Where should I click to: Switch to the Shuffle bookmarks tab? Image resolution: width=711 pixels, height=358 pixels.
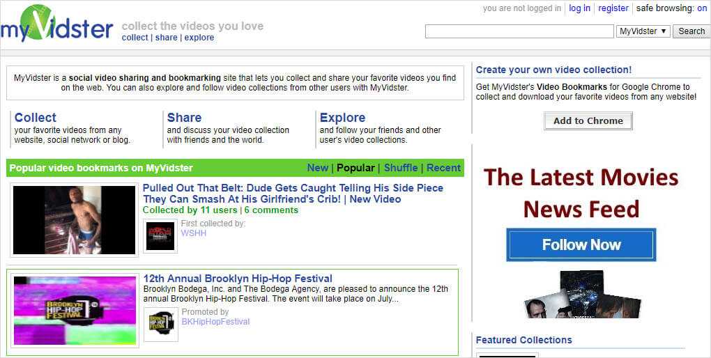point(401,168)
